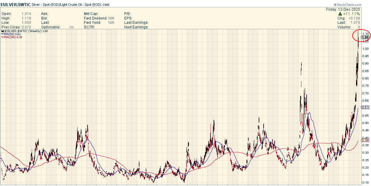Click the $SILVER:$WTIC ticker symbol title

click(x=16, y=5)
